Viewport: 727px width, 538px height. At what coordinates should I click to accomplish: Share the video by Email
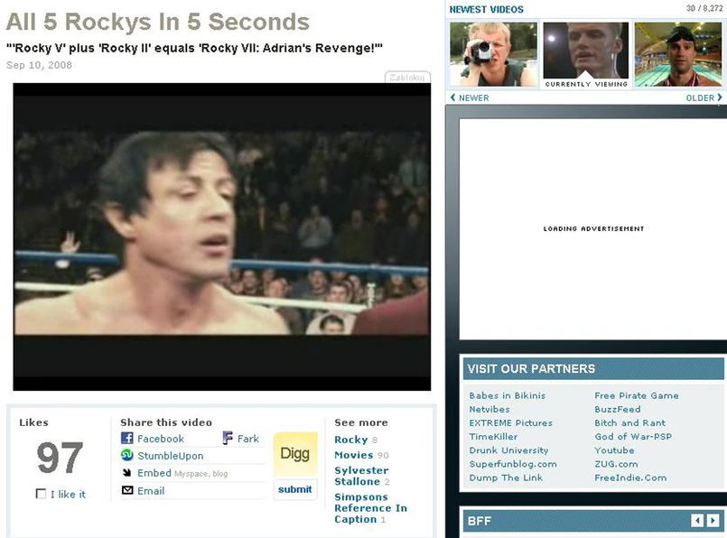pyautogui.click(x=151, y=491)
